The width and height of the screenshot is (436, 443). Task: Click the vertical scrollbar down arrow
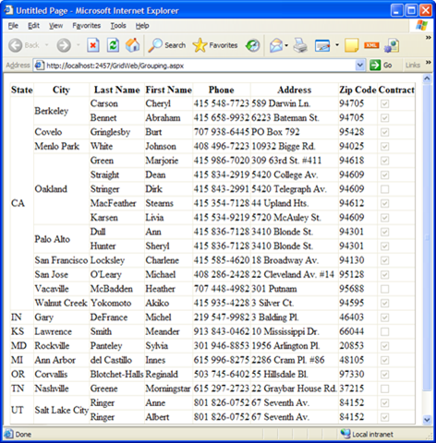(x=427, y=419)
